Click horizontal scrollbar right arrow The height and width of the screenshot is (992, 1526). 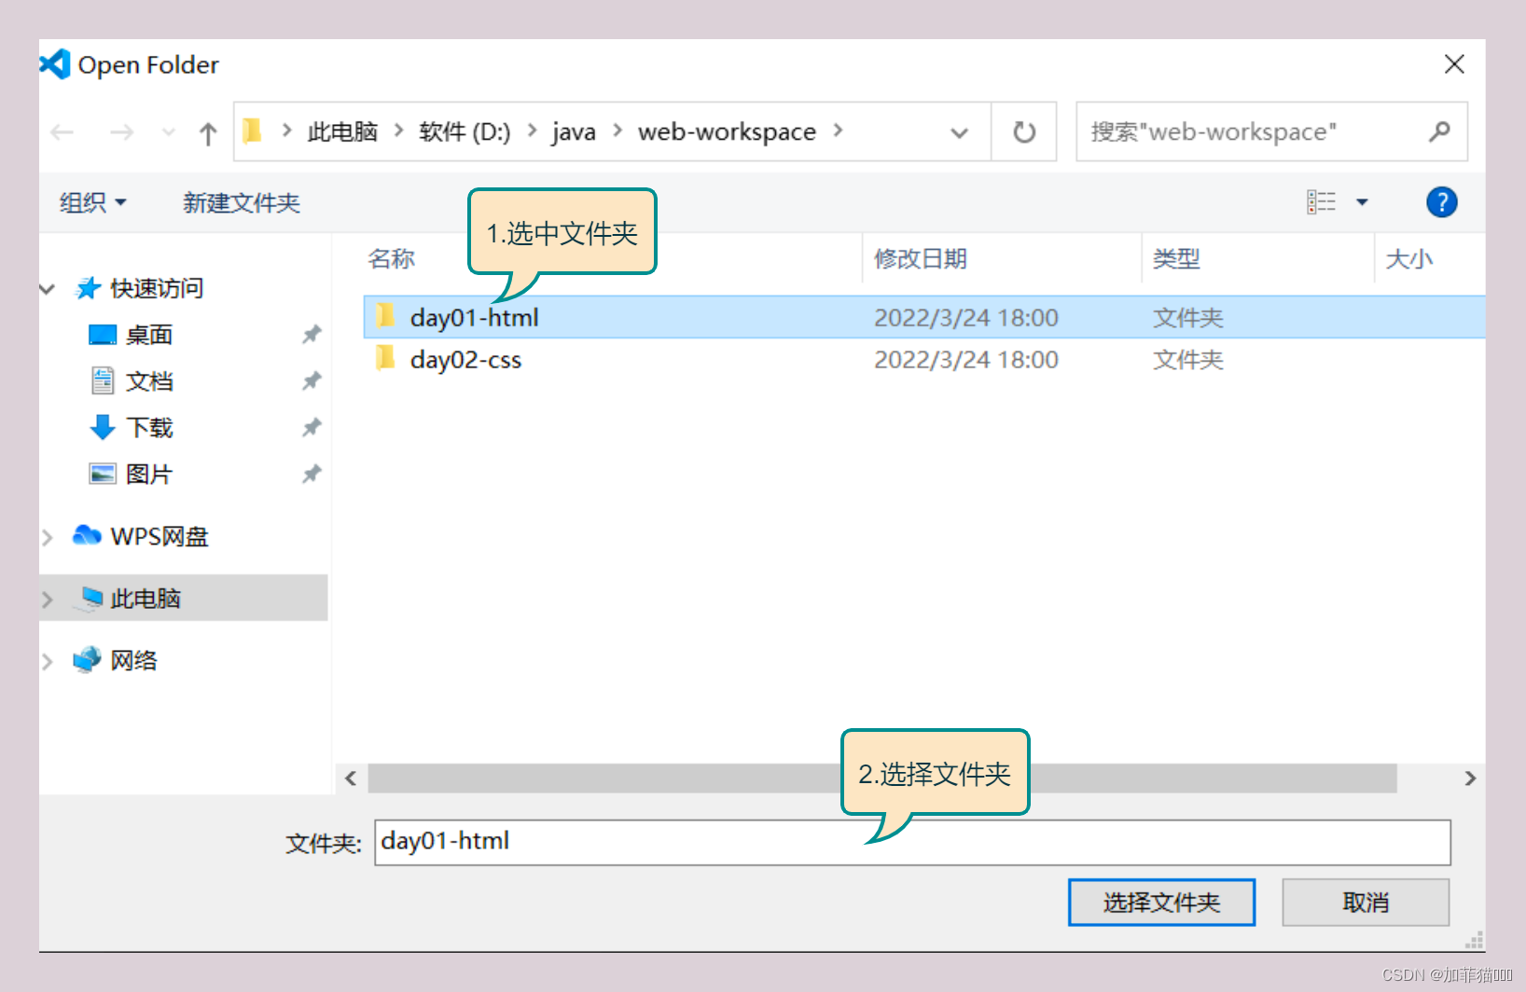1470,778
